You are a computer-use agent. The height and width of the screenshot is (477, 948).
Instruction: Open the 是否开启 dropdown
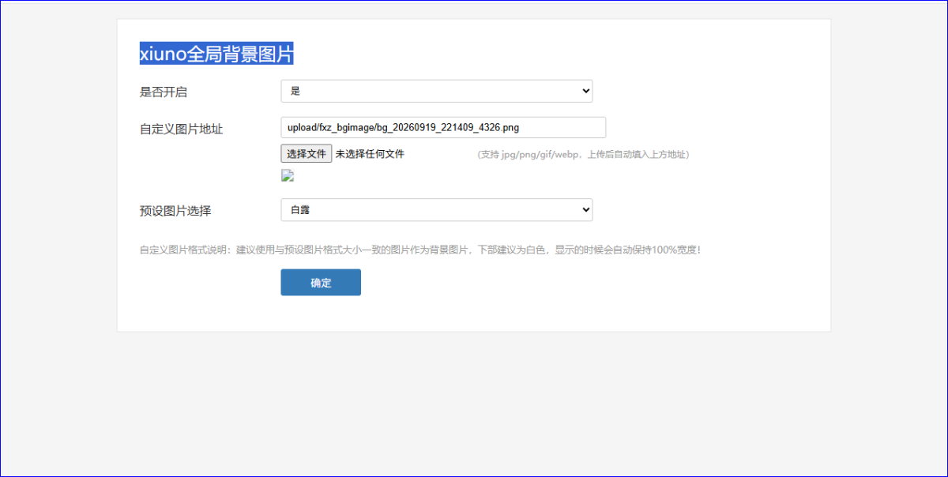(x=437, y=91)
